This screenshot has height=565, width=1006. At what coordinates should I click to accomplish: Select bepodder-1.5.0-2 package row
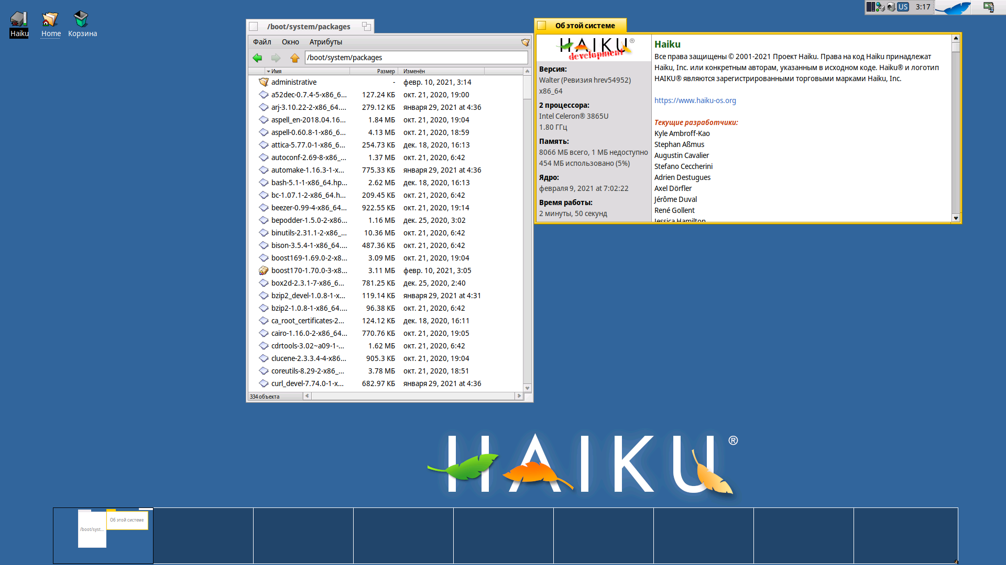point(385,220)
